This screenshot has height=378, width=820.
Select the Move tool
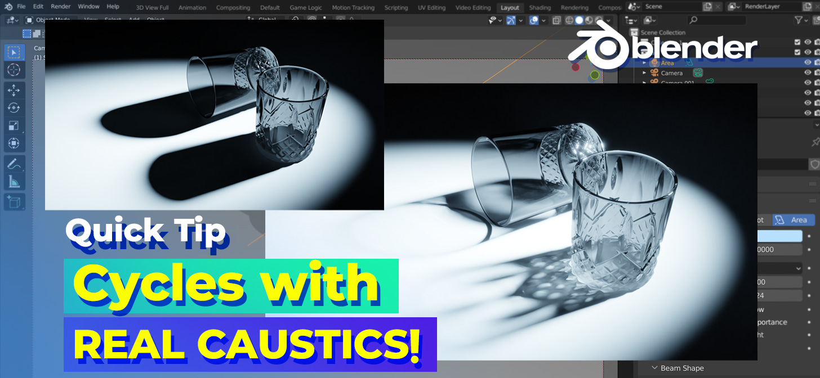[14, 90]
